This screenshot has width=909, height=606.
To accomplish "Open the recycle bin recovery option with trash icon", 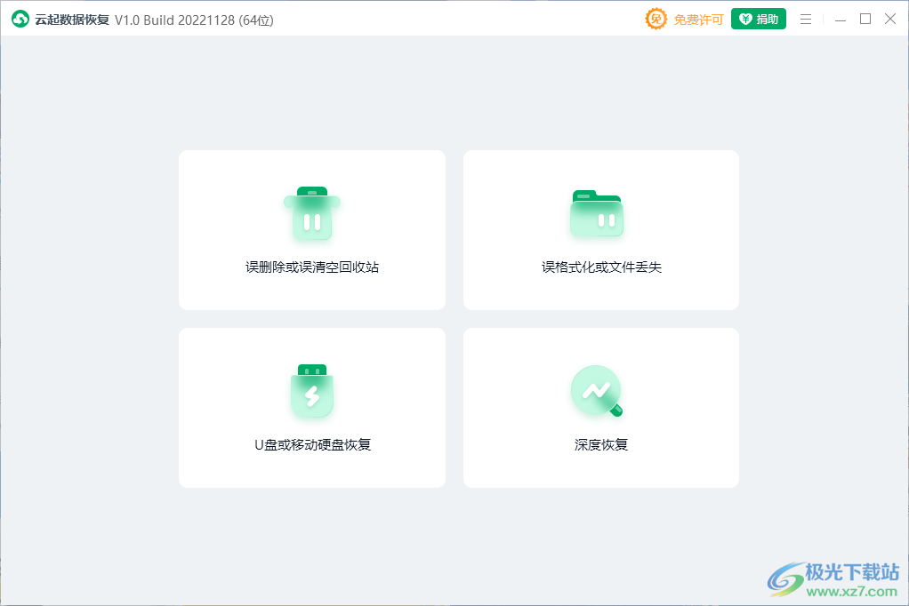I will [311, 213].
